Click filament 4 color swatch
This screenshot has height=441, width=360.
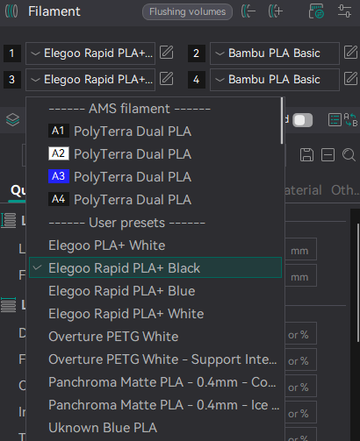point(197,80)
